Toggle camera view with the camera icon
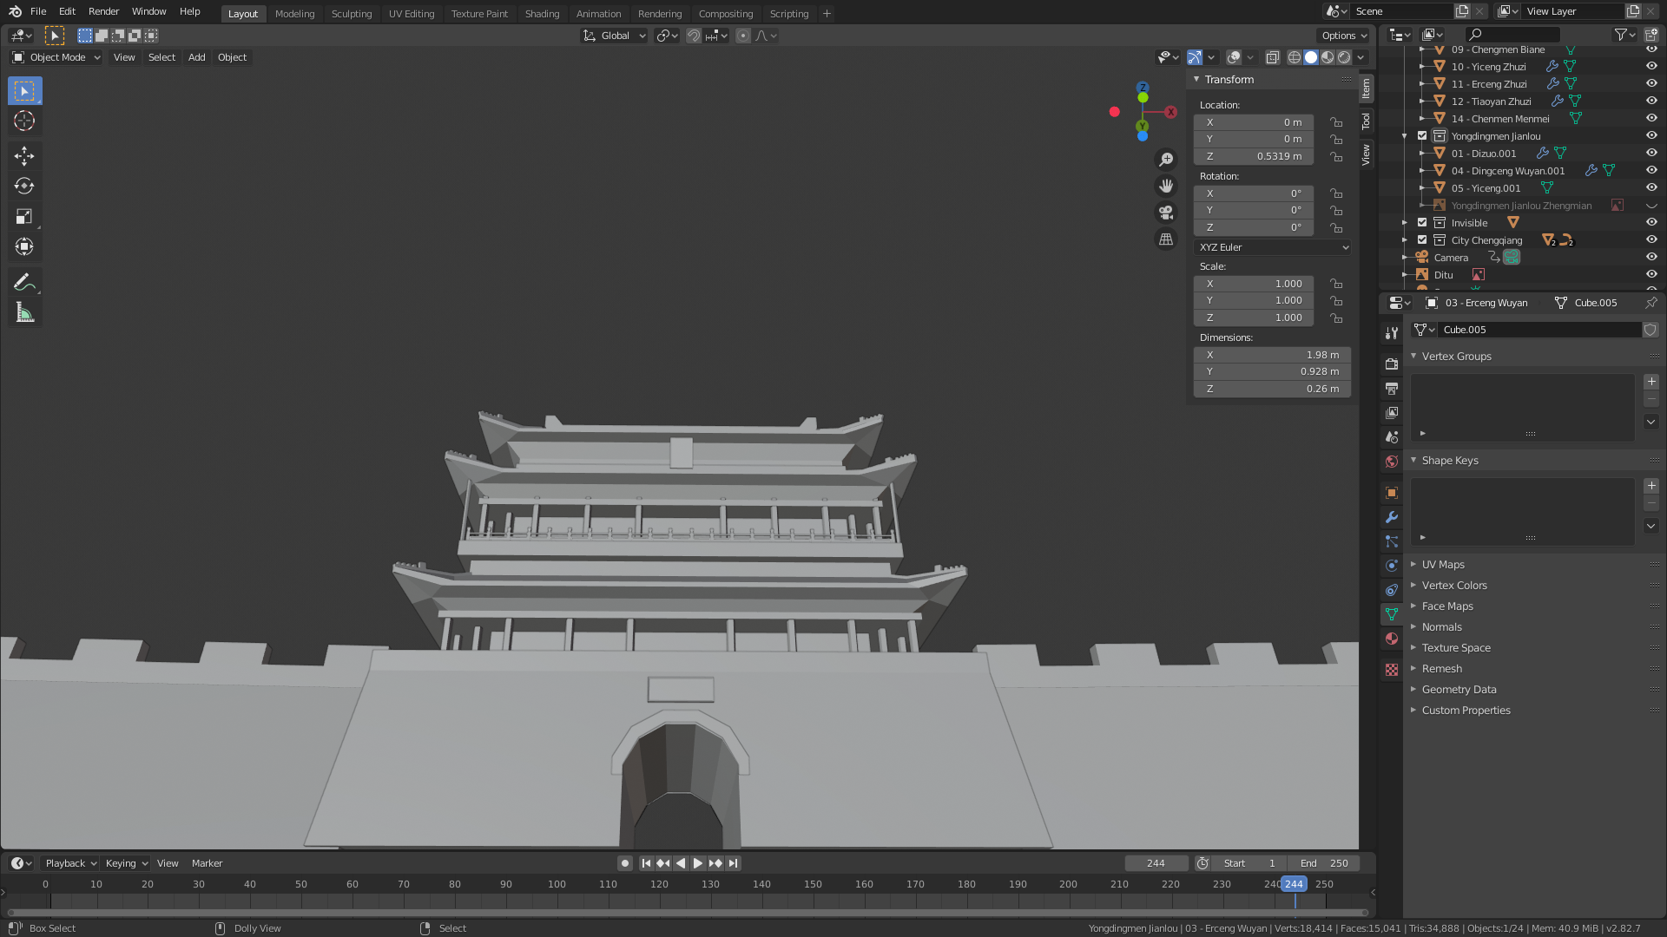 (1166, 213)
